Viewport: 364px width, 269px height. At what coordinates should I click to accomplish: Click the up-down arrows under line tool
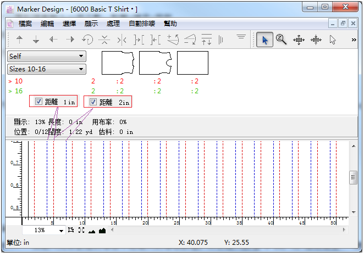pos(206,40)
